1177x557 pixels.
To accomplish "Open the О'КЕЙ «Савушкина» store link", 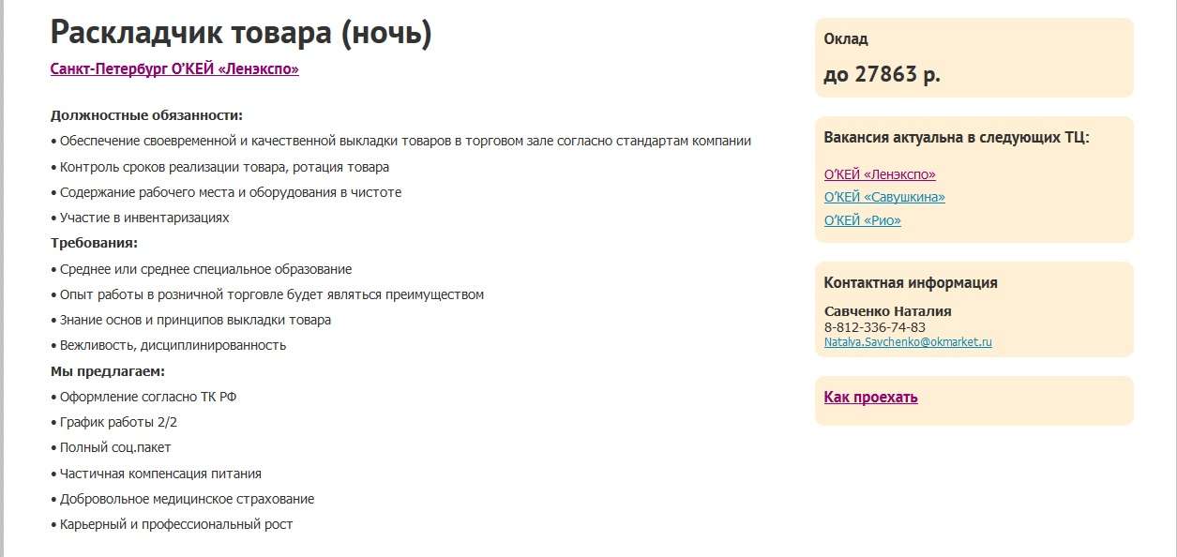I will tap(884, 197).
